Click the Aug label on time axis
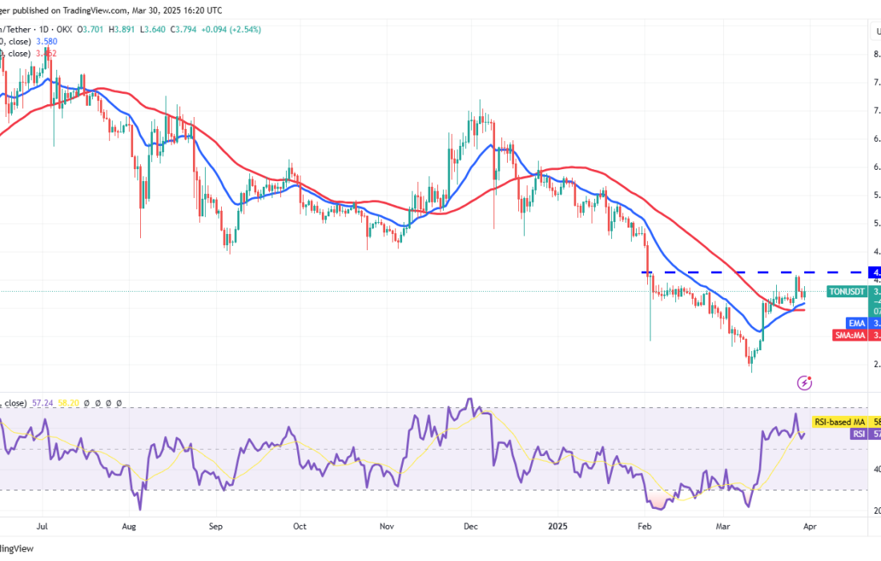881x561 pixels. coord(130,526)
